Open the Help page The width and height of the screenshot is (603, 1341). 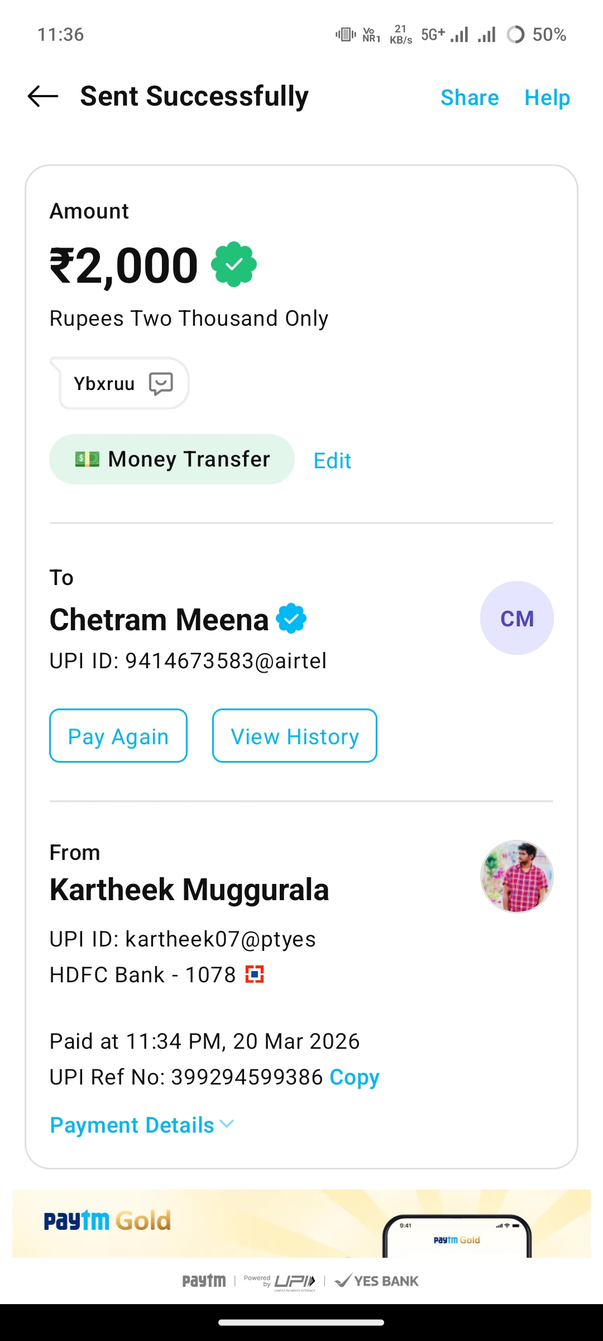point(547,98)
